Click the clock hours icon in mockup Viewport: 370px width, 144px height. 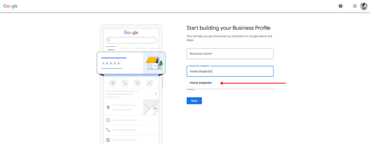[108, 120]
